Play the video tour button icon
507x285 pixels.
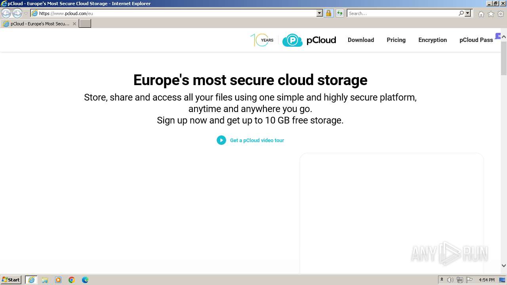click(221, 140)
